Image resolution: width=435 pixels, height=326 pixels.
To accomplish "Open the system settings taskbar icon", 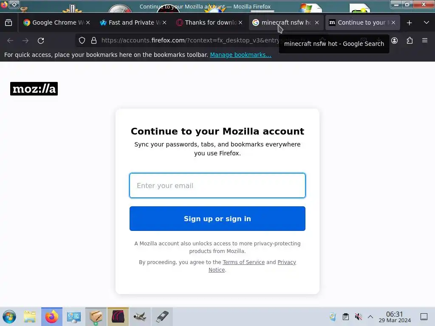I will 74,317.
